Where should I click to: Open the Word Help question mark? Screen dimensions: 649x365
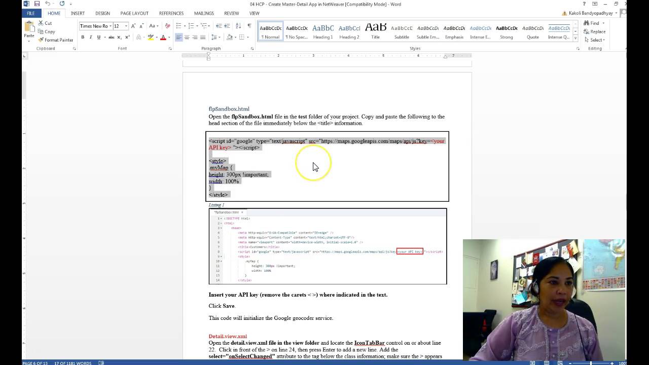(x=584, y=4)
